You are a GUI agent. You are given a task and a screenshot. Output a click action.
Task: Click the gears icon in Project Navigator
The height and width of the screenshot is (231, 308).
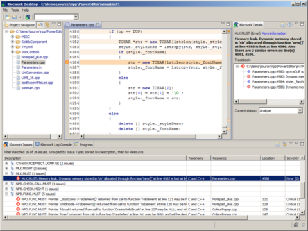(x=47, y=25)
